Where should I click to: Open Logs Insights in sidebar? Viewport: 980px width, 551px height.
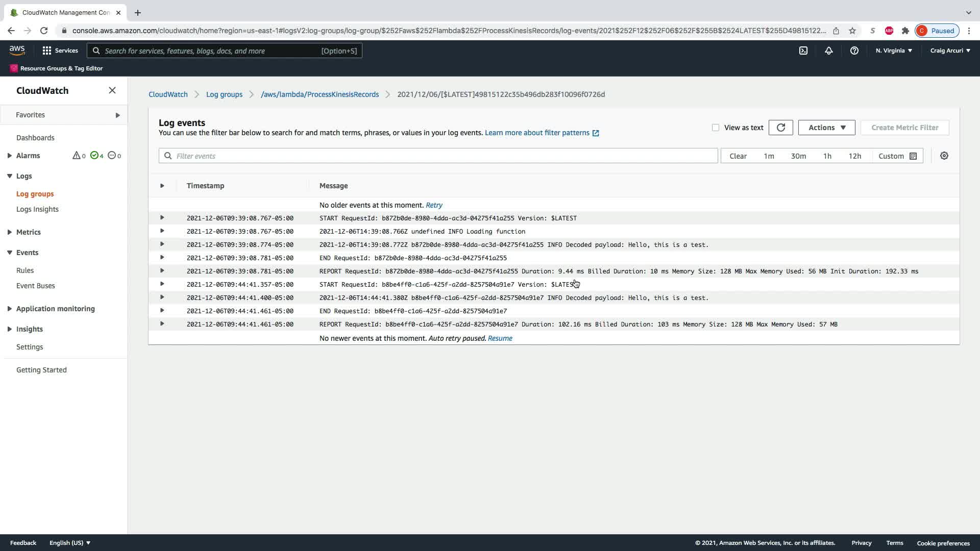(x=37, y=209)
